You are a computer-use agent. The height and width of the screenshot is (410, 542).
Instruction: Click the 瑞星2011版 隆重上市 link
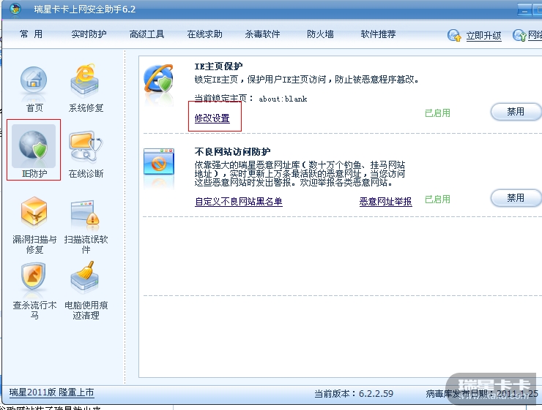pos(51,392)
